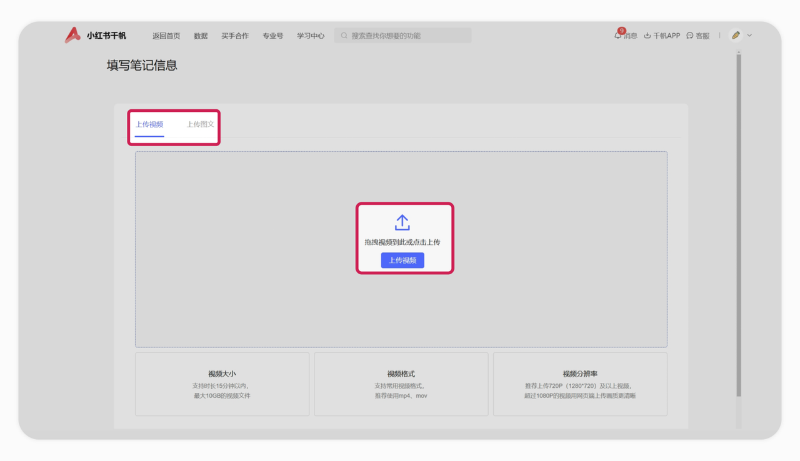The width and height of the screenshot is (800, 461).
Task: Click the download icon beside 千帆APP
Action: point(647,36)
